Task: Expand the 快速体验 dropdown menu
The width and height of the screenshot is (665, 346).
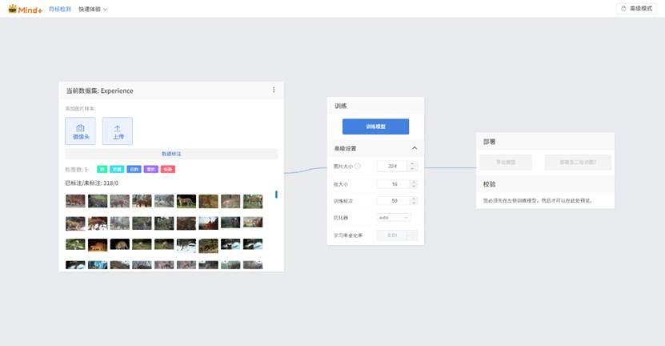Action: (93, 9)
